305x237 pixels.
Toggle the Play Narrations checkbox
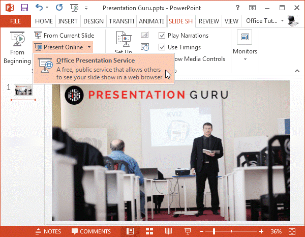[x=162, y=36]
